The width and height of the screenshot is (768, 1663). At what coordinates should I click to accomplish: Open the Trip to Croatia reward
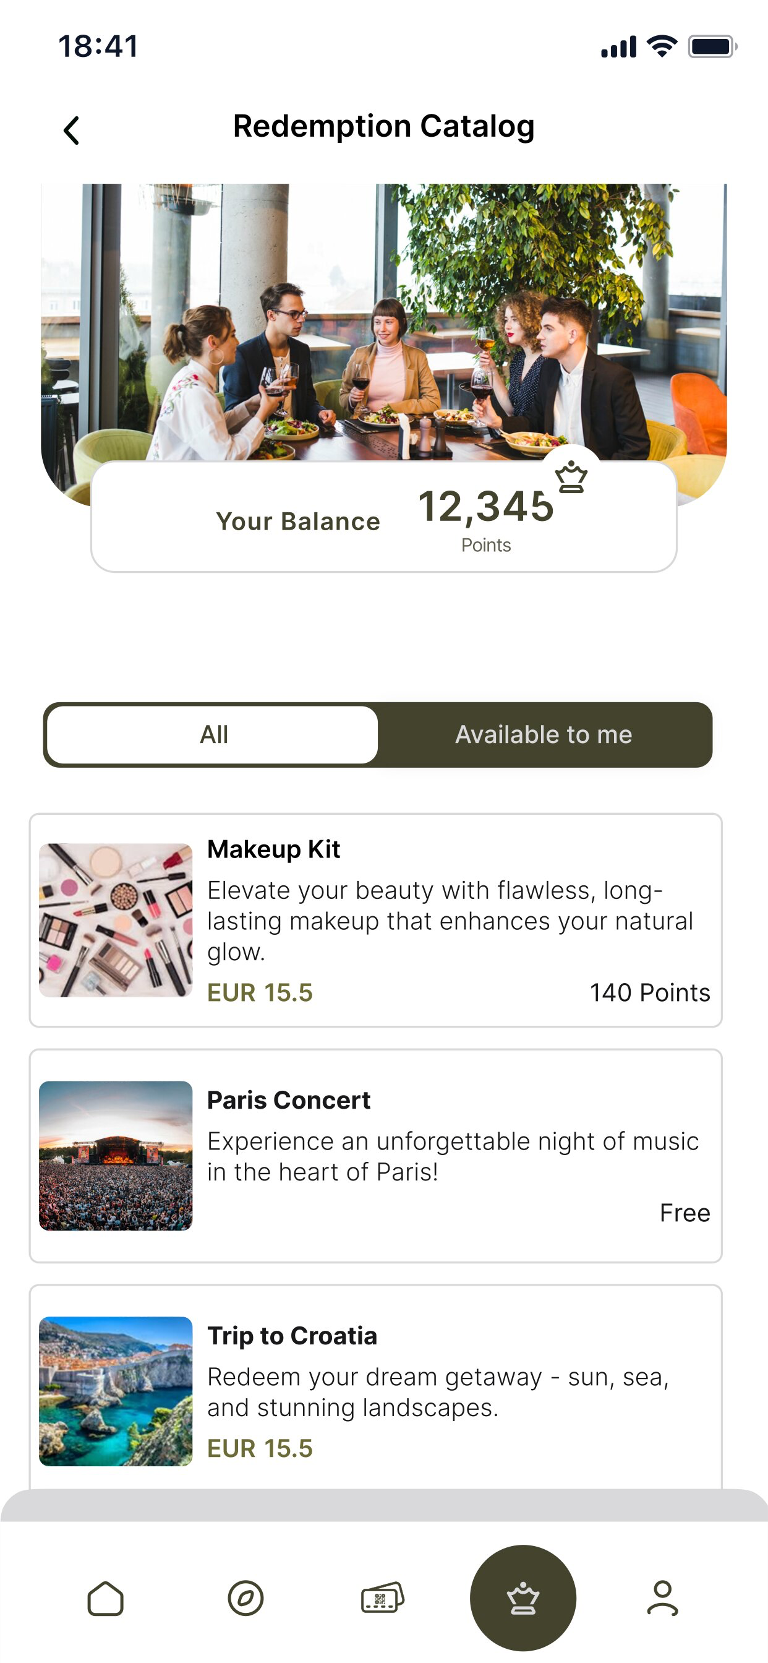375,1388
